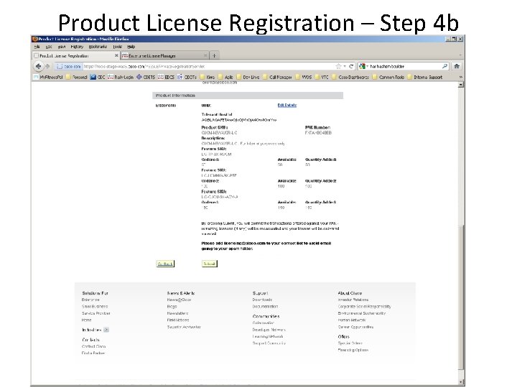Click the page scrollbar down arrow
This screenshot has width=517, height=388.
click(461, 382)
